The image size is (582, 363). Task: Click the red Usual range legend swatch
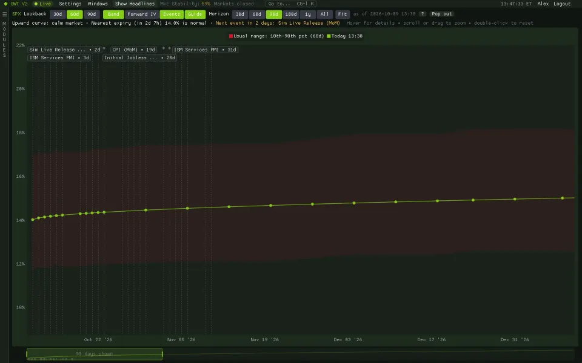(231, 36)
